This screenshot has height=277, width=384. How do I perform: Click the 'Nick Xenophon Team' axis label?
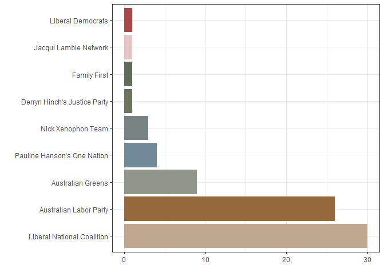click(x=74, y=129)
